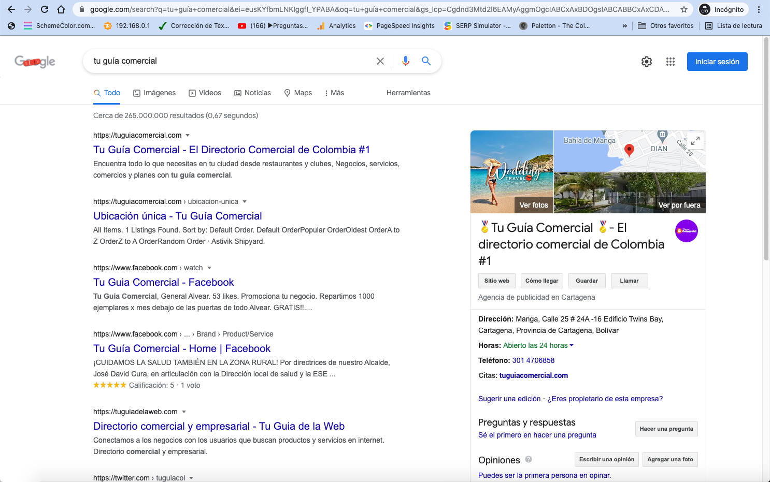
Task: Open the Tu Guia Comercial - Facebook result
Action: pos(164,282)
